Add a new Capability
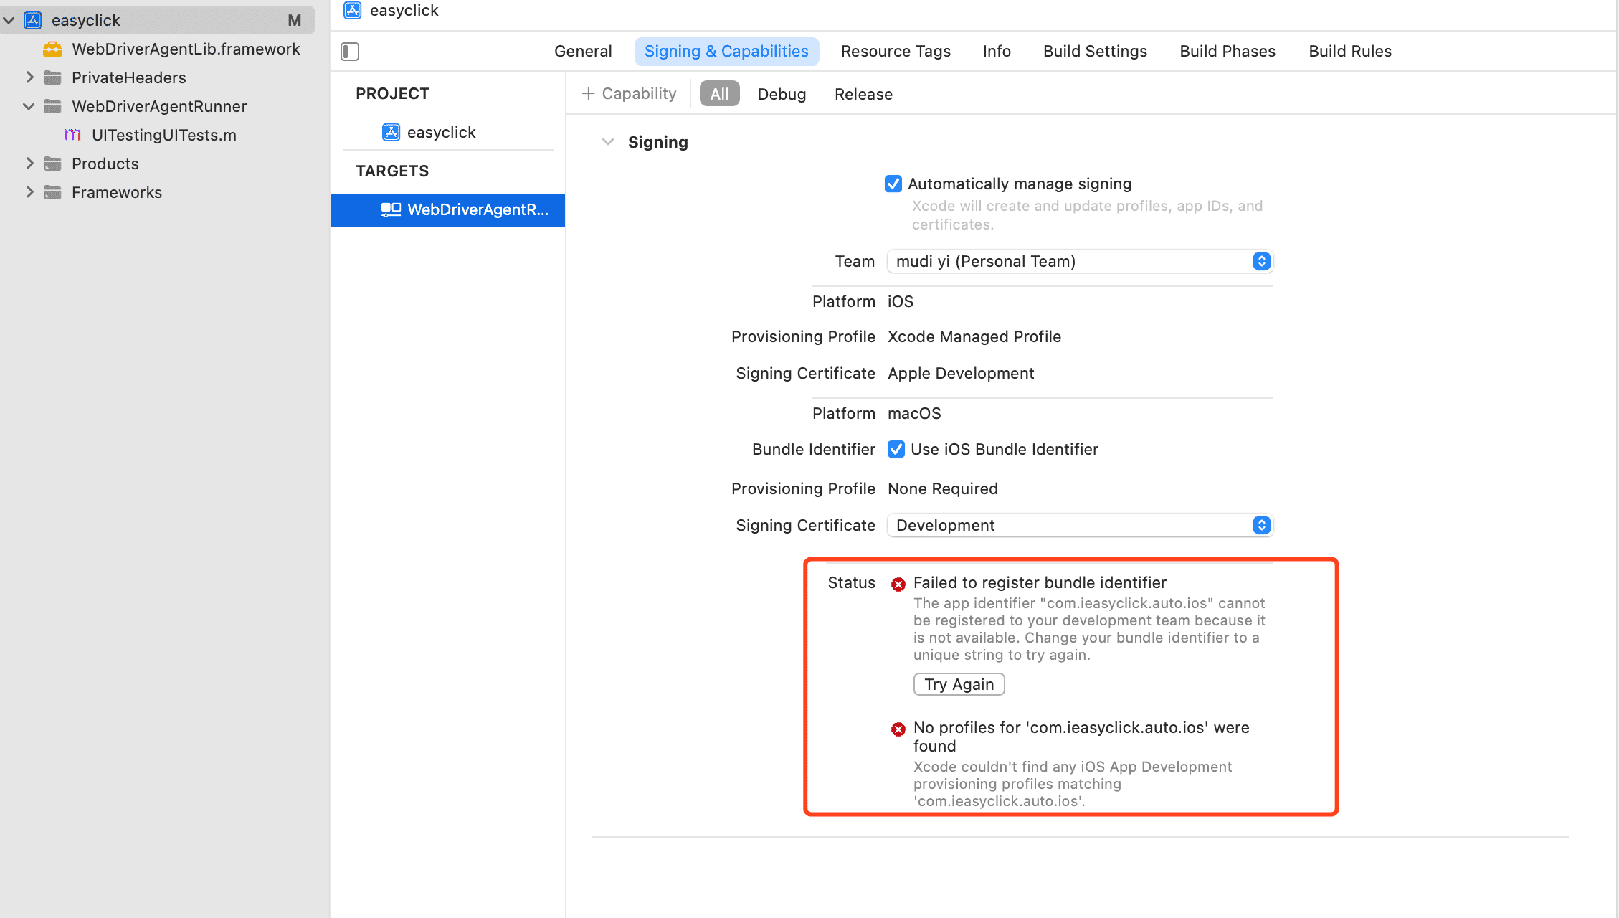Viewport: 1619px width, 918px height. click(629, 94)
